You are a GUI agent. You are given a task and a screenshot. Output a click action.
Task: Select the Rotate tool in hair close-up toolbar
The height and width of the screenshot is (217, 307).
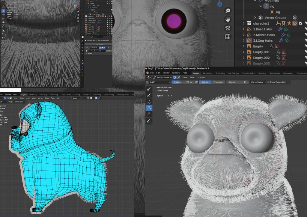click(x=3, y=15)
